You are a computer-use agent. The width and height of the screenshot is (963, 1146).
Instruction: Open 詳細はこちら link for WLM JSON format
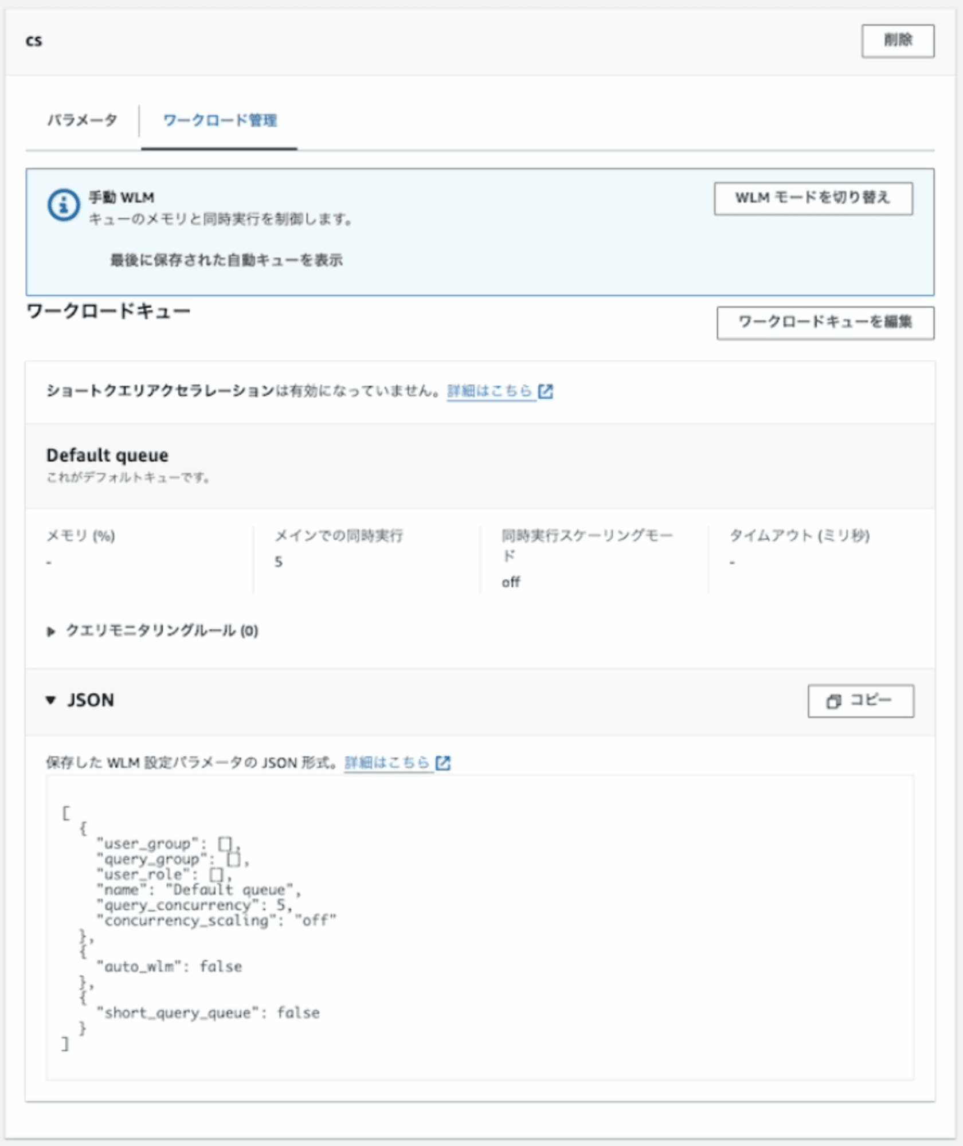387,763
